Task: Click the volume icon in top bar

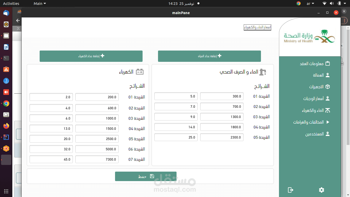Action: coord(332,4)
